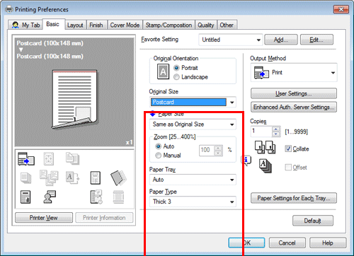The image size is (354, 256).
Task: Switch to the Basic tab
Action: 53,24
